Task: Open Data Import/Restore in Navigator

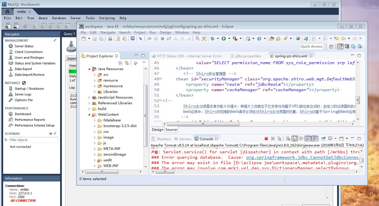Action: [30, 75]
